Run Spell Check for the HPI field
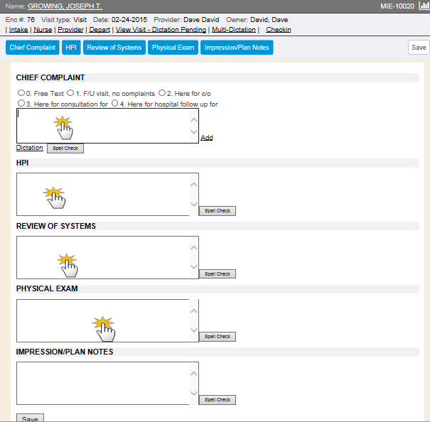The width and height of the screenshot is (430, 422). point(217,211)
